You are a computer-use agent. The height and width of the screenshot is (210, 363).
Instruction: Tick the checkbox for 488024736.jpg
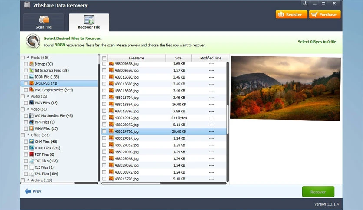coord(104,131)
